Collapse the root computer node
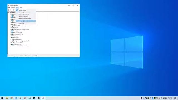This screenshot has height=100, width=178. pos(9,12)
